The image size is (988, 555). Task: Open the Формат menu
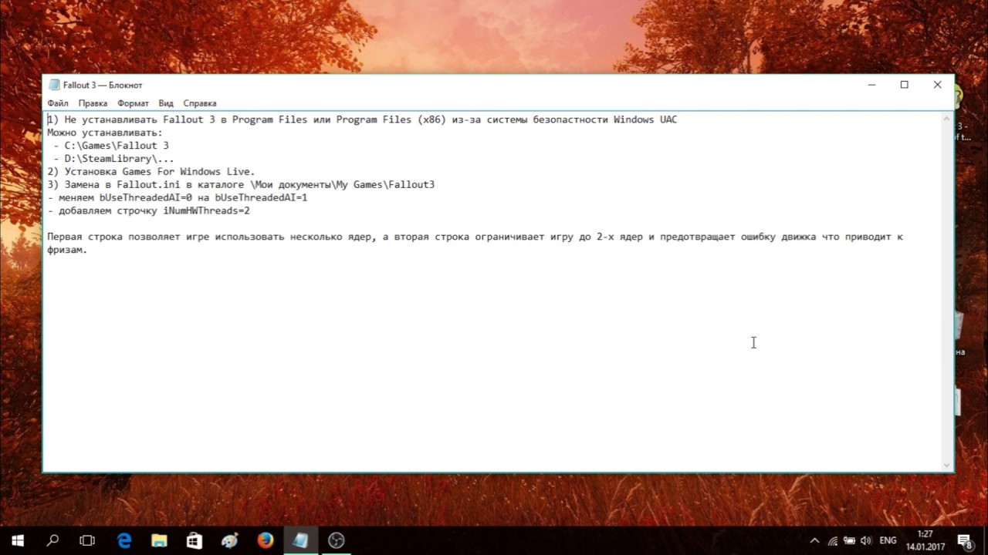point(133,103)
